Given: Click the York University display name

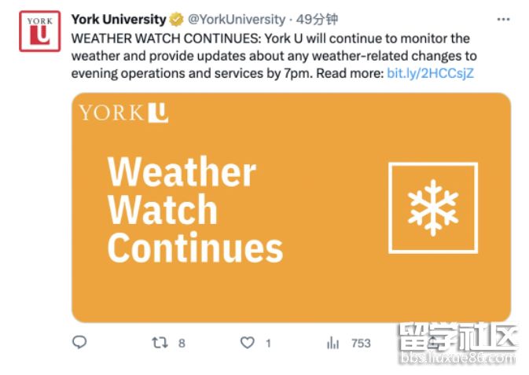Looking at the screenshot, I should (x=119, y=19).
